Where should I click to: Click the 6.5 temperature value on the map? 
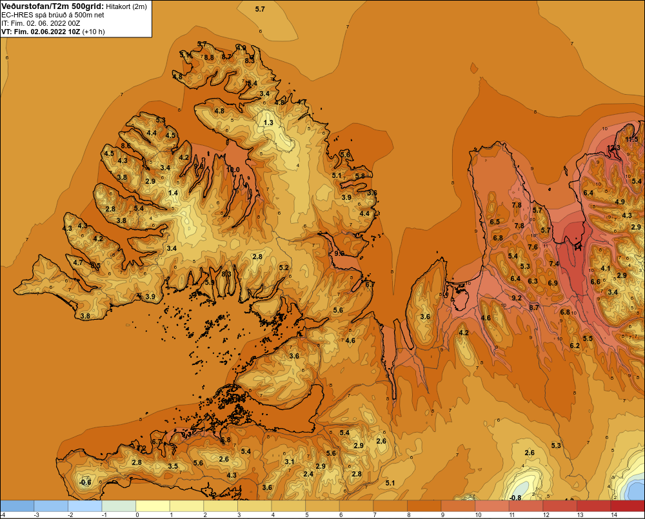(495, 222)
